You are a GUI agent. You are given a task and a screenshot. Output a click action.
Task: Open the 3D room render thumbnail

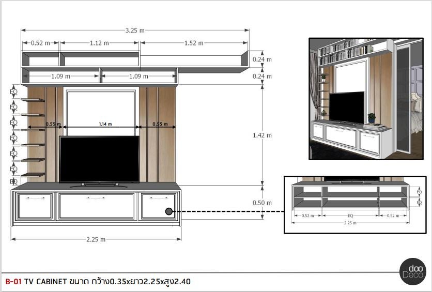coord(366,99)
